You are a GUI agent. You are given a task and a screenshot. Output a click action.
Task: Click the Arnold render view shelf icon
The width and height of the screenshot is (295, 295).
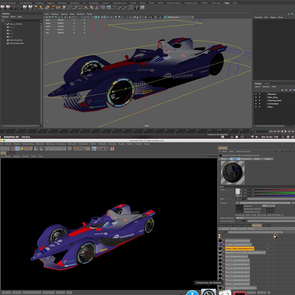coord(131,7)
